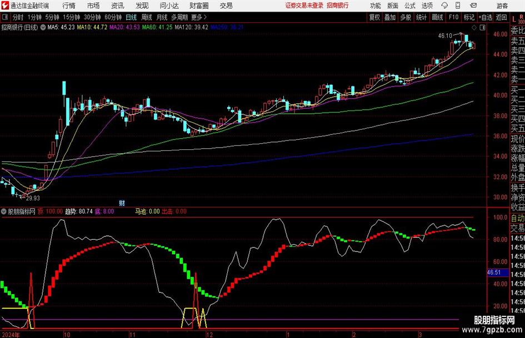Click the 统计 statistics toolbar button
Viewport: 525px width, 338px height.
tap(421, 17)
